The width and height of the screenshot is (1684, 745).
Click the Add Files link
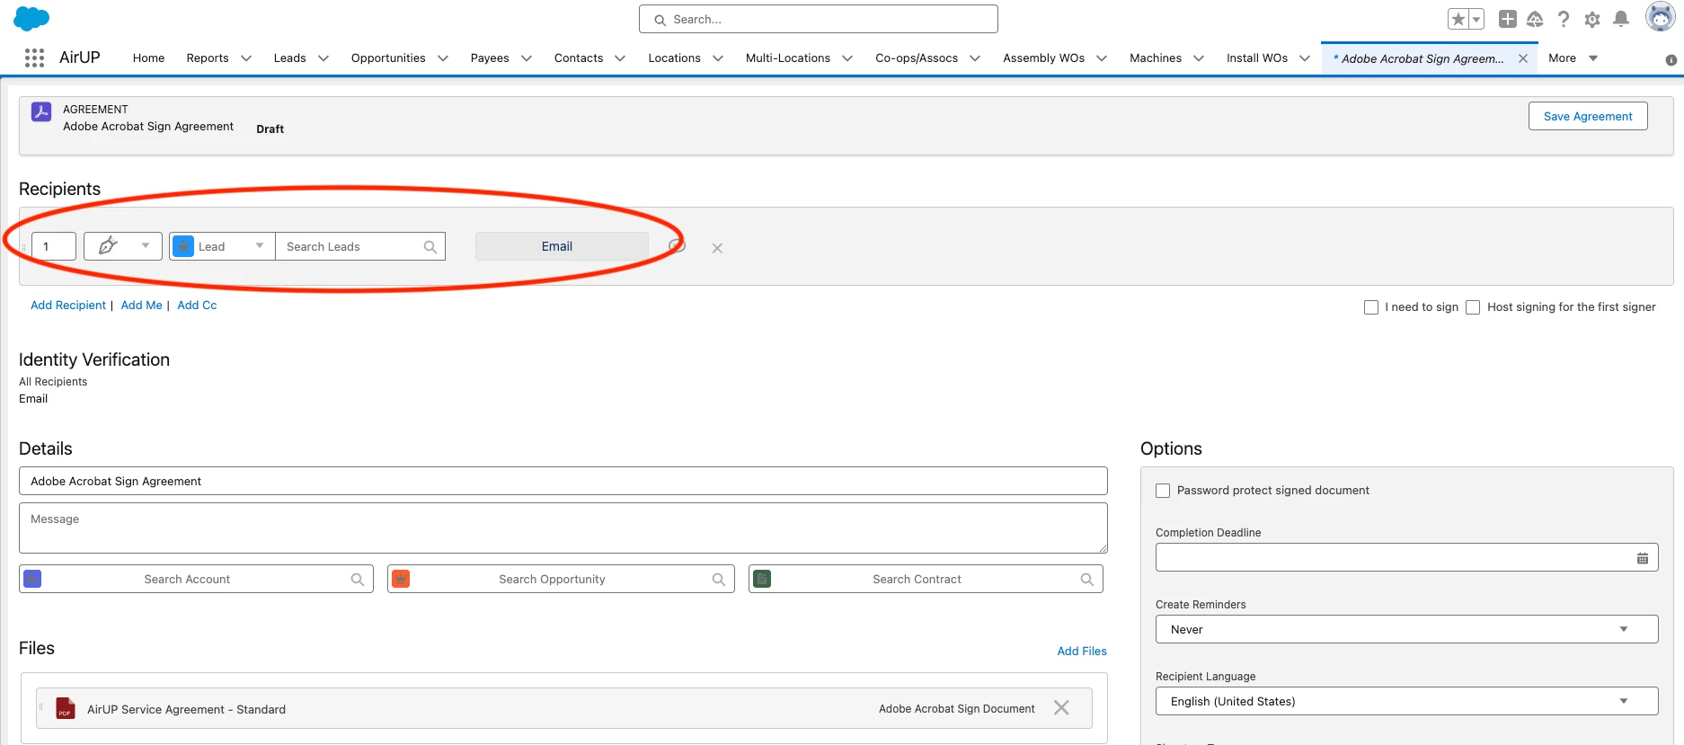click(1082, 652)
